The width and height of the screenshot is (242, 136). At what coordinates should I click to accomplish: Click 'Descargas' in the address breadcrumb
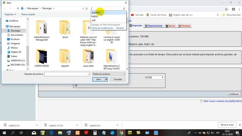pyautogui.click(x=47, y=8)
